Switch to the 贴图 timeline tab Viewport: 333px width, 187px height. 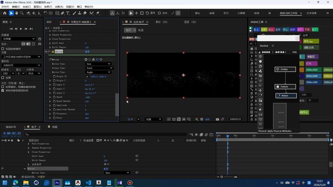[x=55, y=127]
